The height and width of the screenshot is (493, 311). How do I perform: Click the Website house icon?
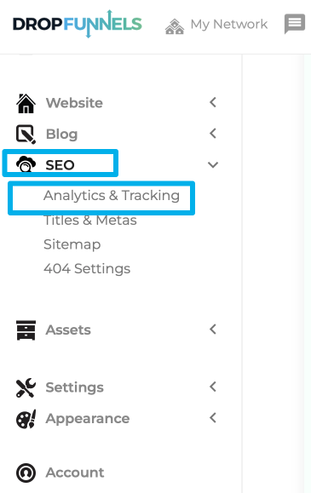click(x=26, y=103)
